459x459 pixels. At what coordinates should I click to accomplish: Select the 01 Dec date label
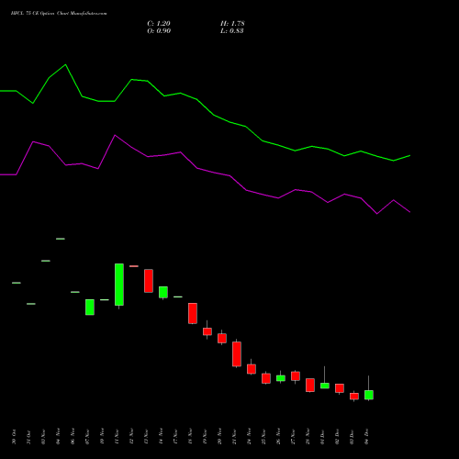(x=322, y=437)
